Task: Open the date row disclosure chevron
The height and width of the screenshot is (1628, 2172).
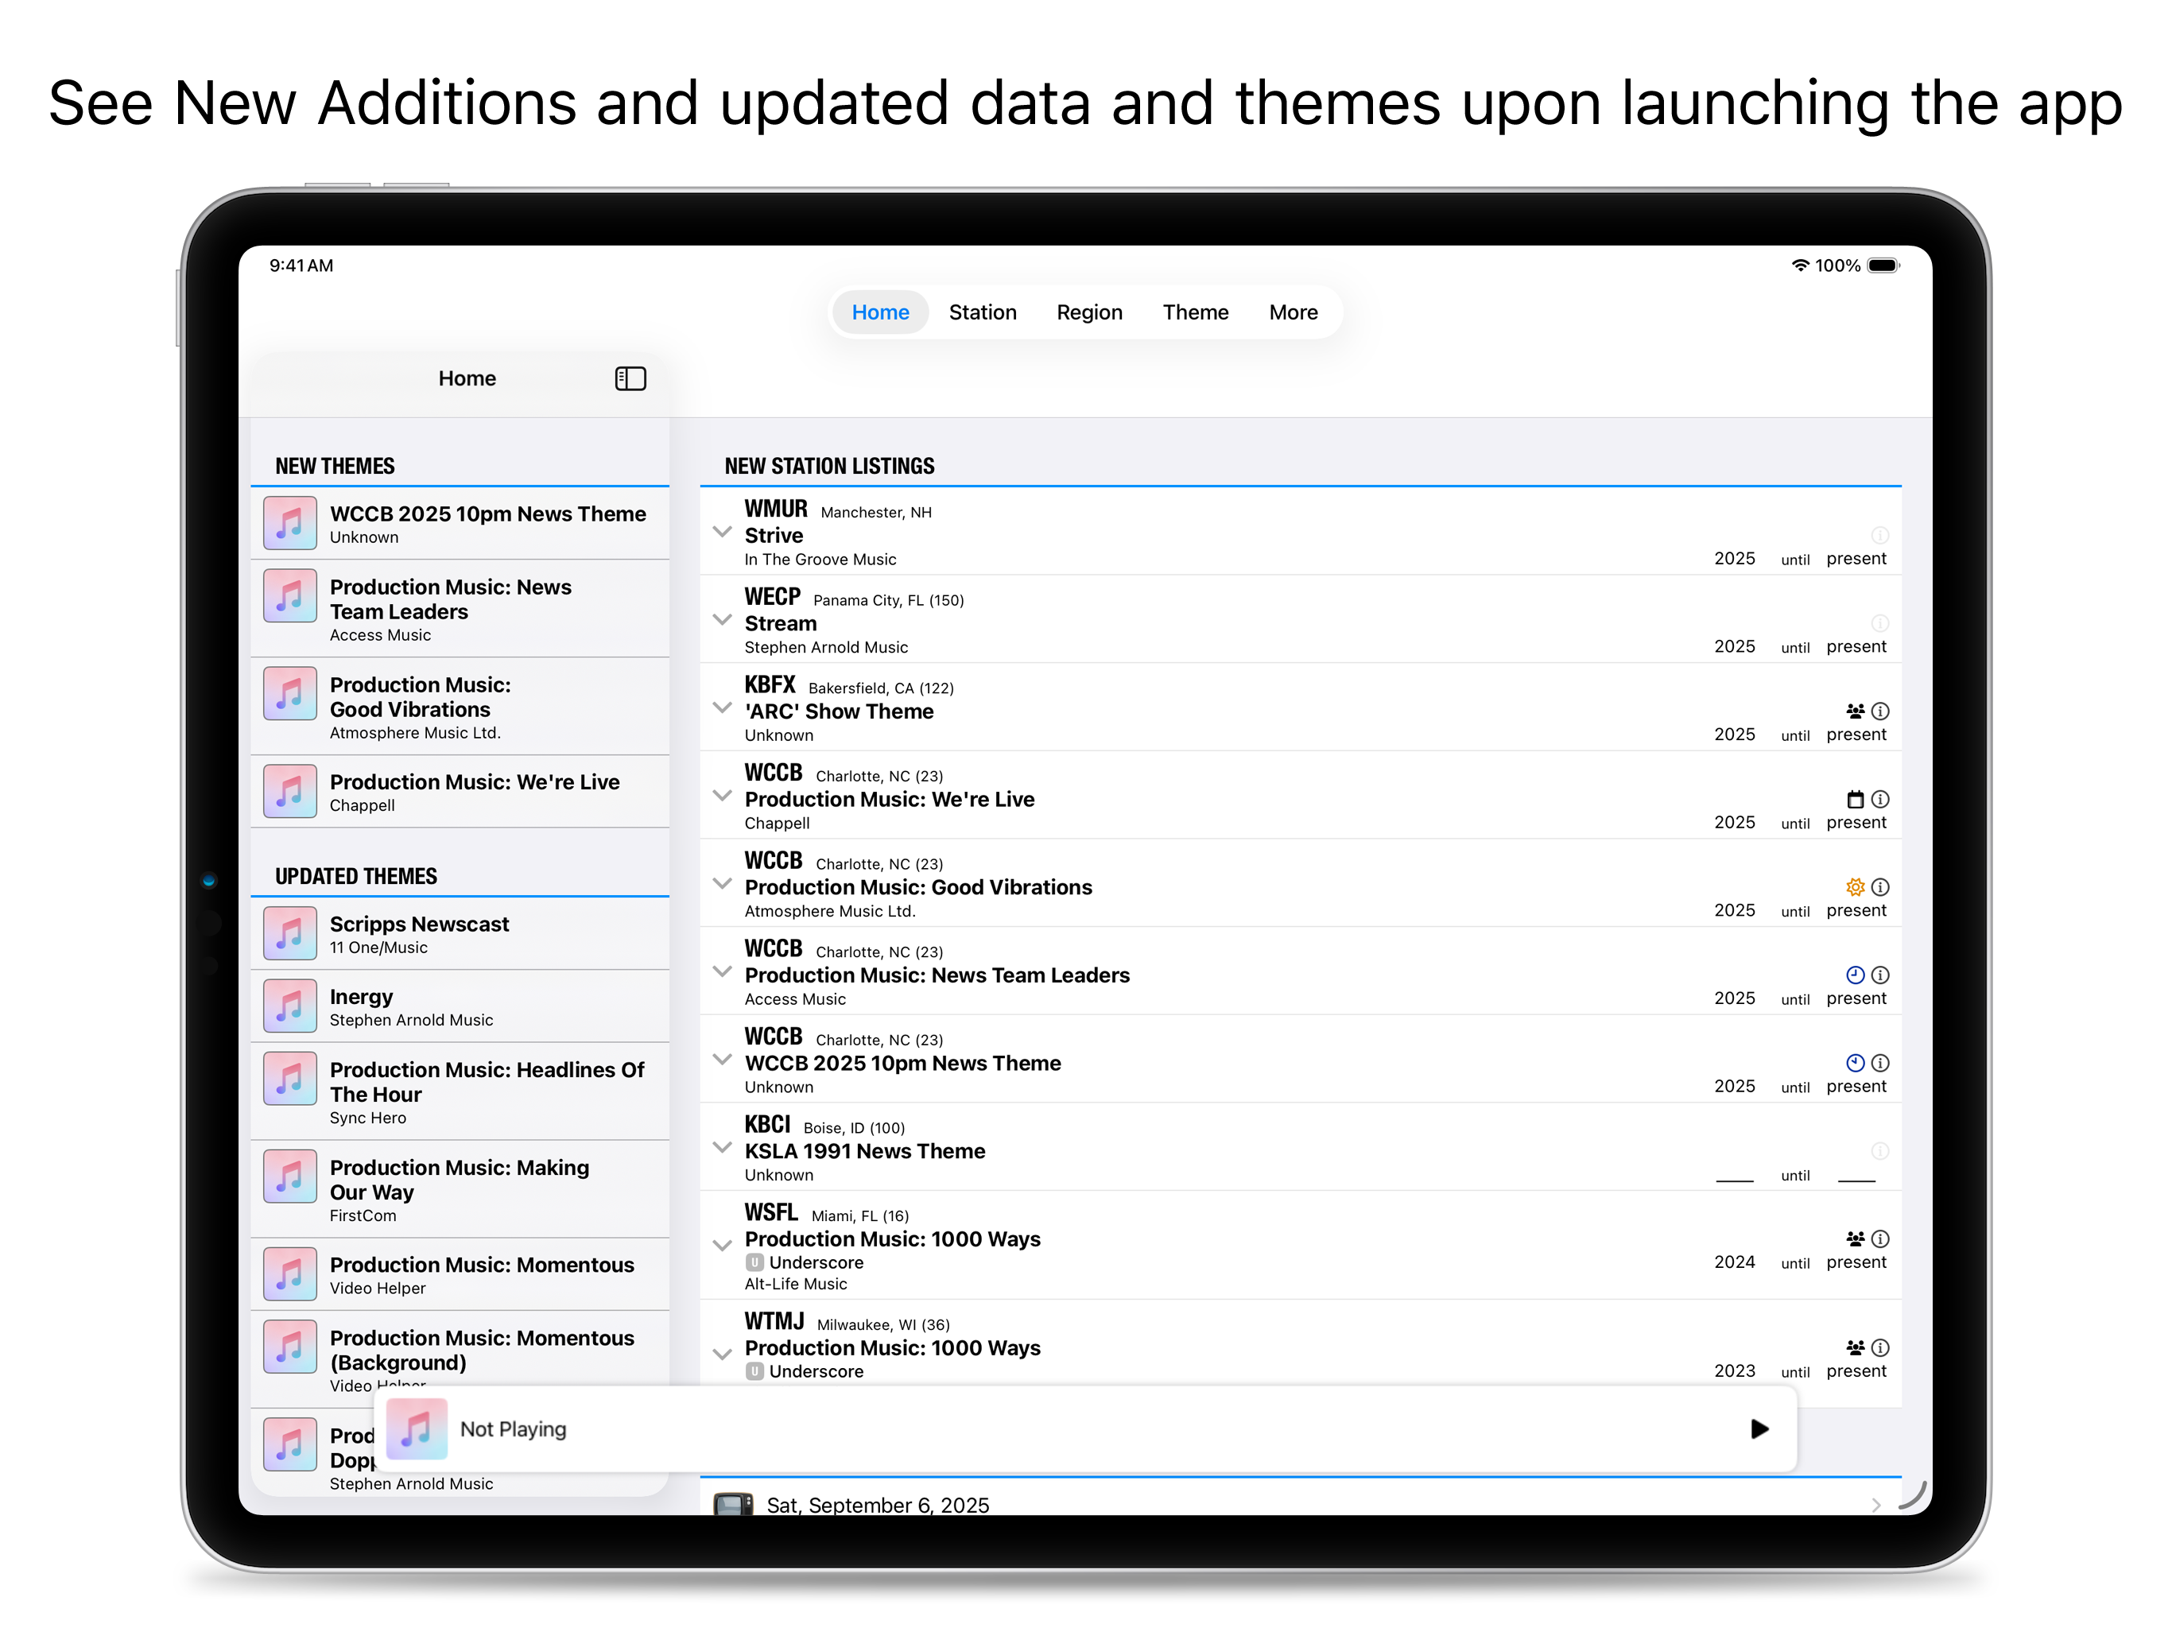Action: coord(1875,1506)
